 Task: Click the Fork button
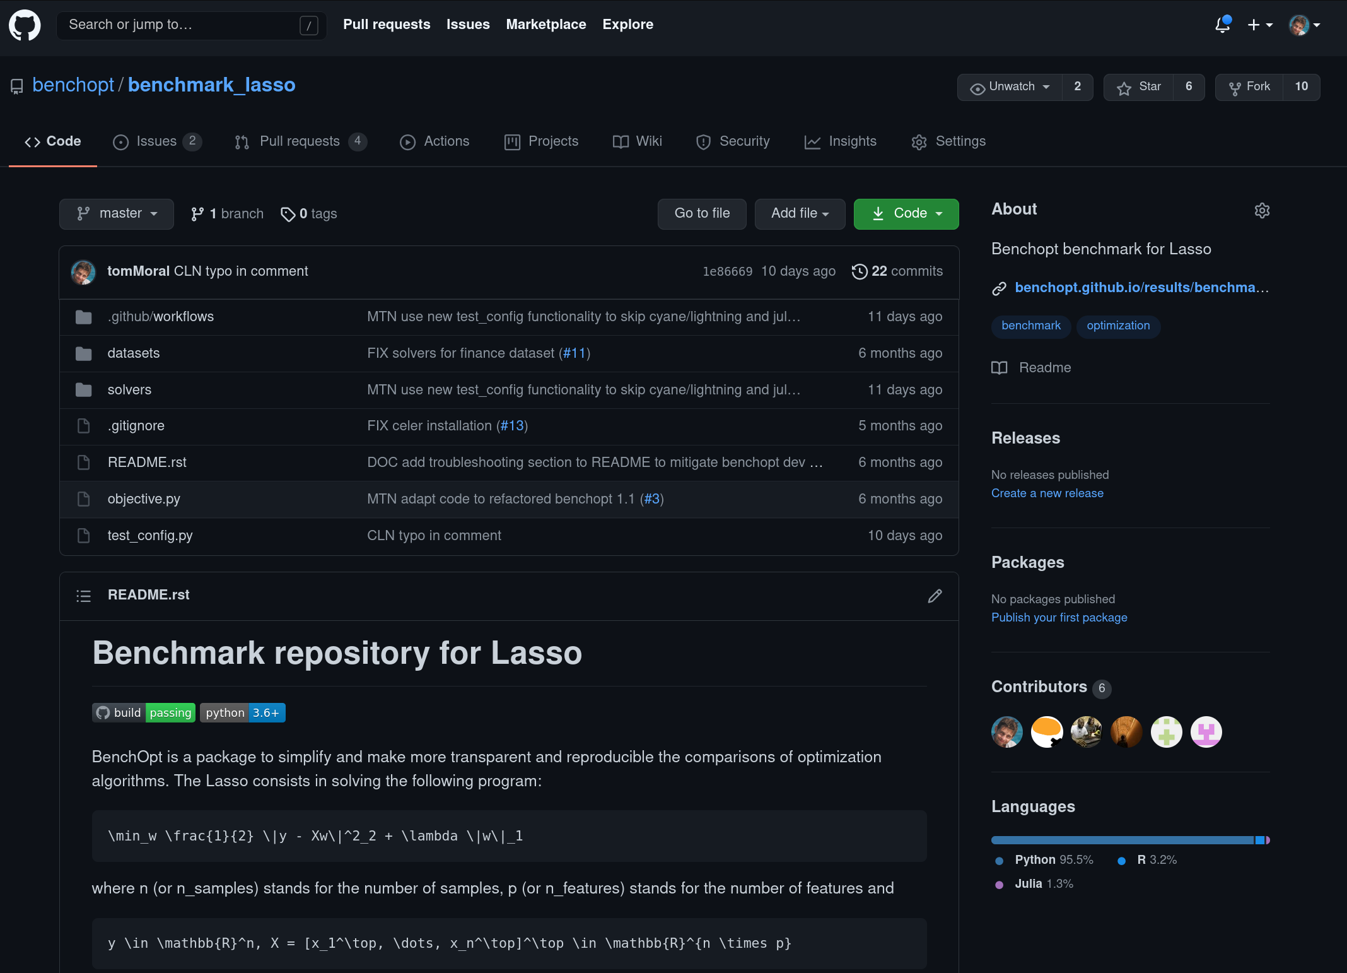pyautogui.click(x=1249, y=87)
